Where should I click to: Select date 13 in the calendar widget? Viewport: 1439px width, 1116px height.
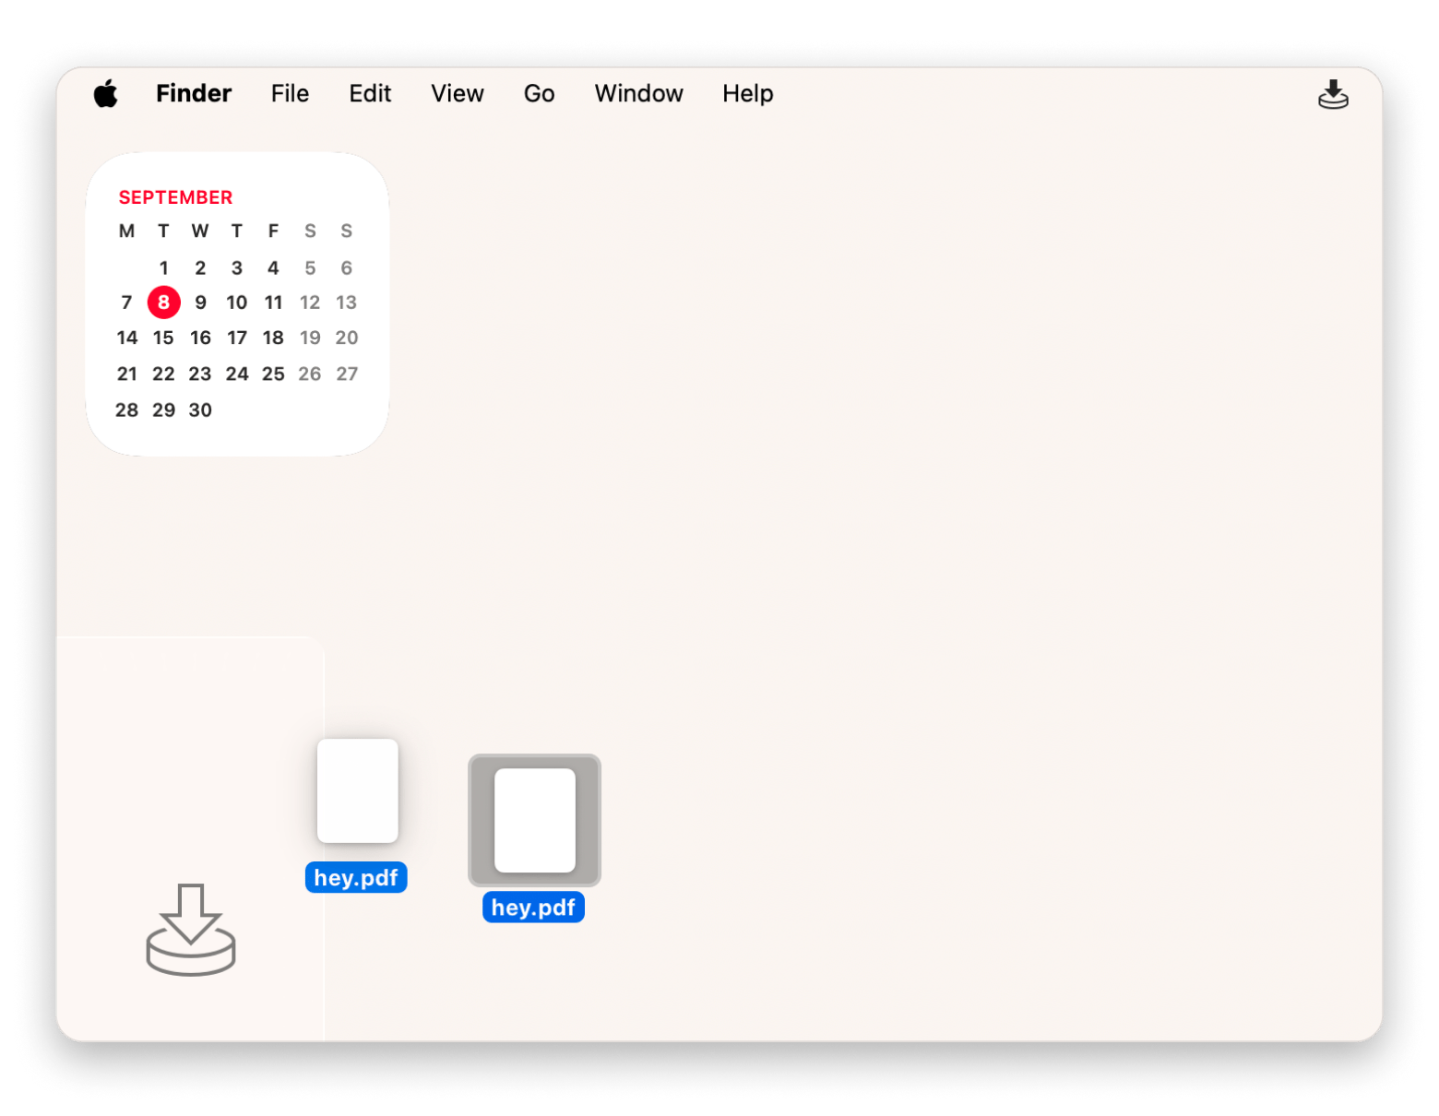point(346,303)
